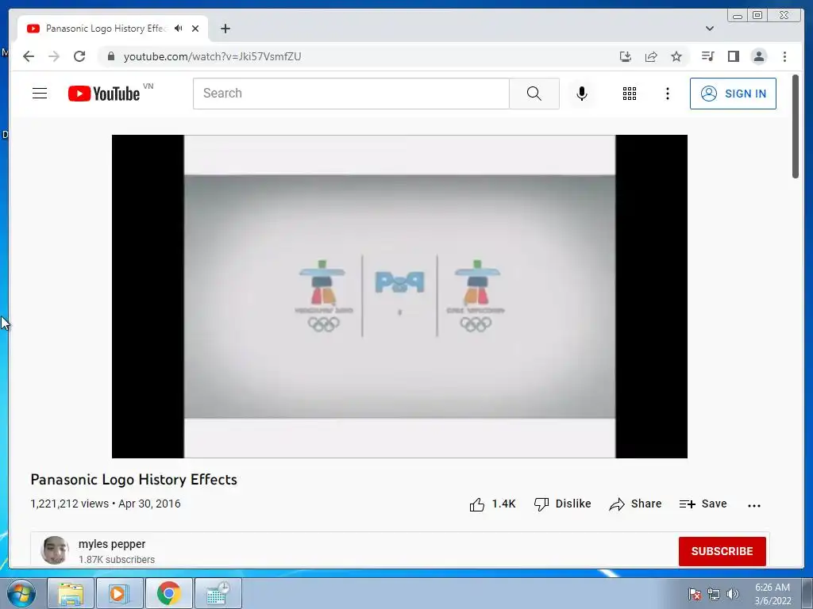The image size is (813, 609).
Task: Click Action Center flag tray icon
Action: click(x=694, y=594)
